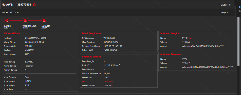
Task: Click Klien Pengirim value SARIKEM-FLORA
Action: pyautogui.click(x=111, y=42)
